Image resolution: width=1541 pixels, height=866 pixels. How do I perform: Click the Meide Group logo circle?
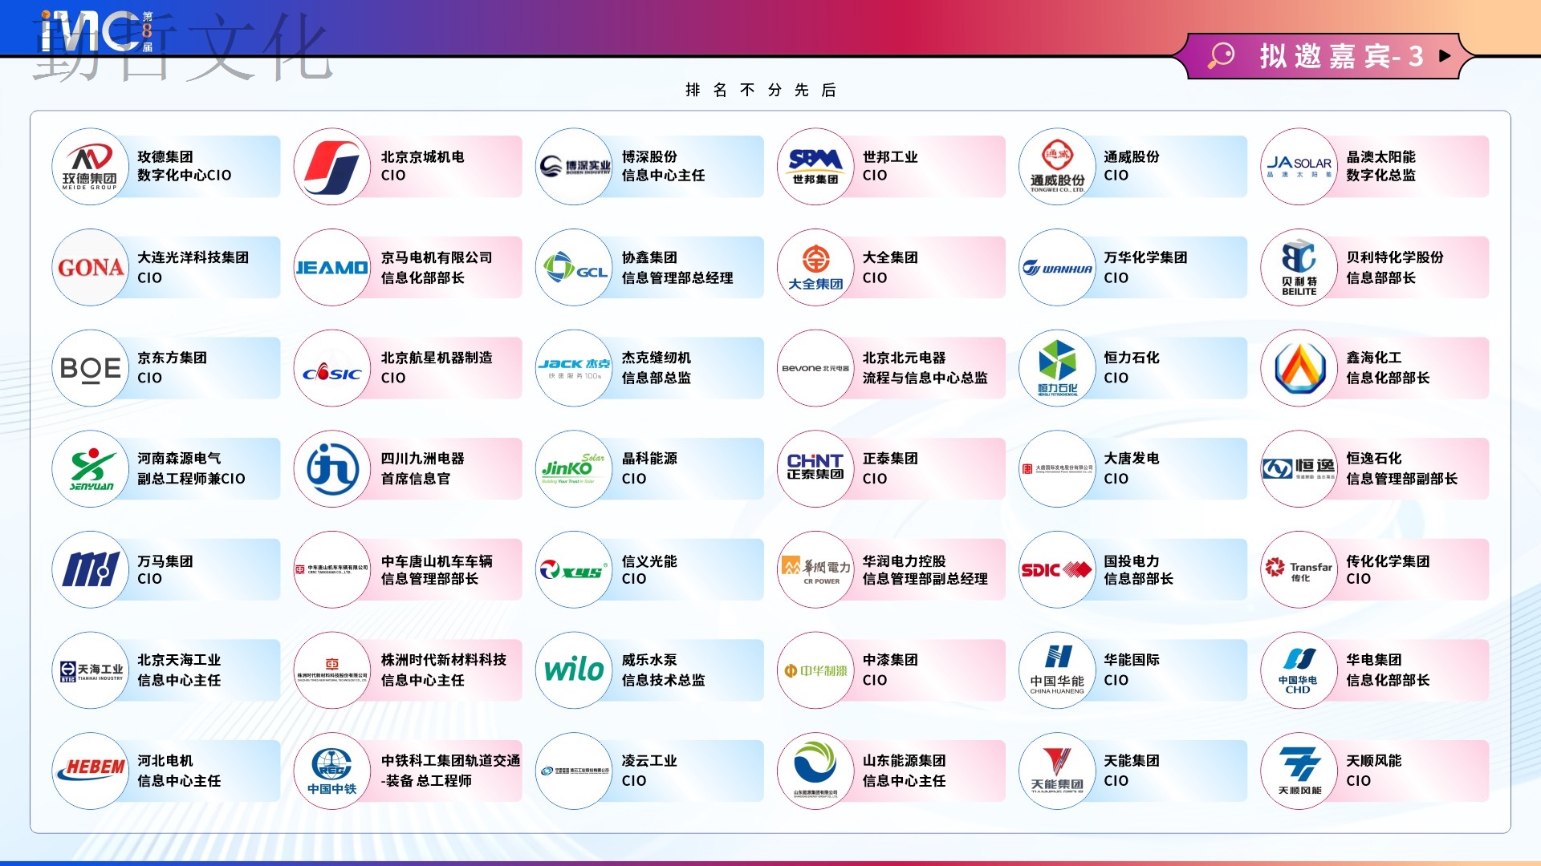pyautogui.click(x=91, y=167)
